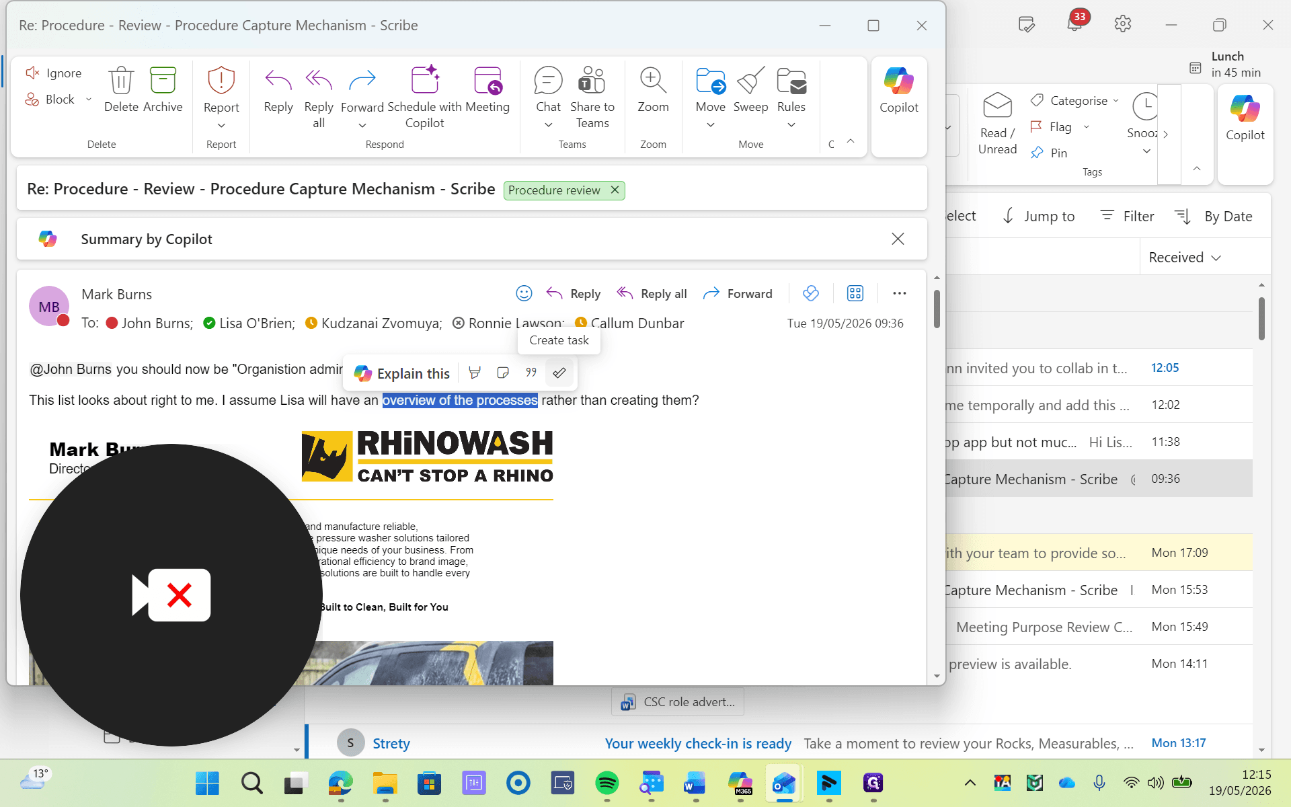Click Create task icon in selection toolbar

pos(559,373)
